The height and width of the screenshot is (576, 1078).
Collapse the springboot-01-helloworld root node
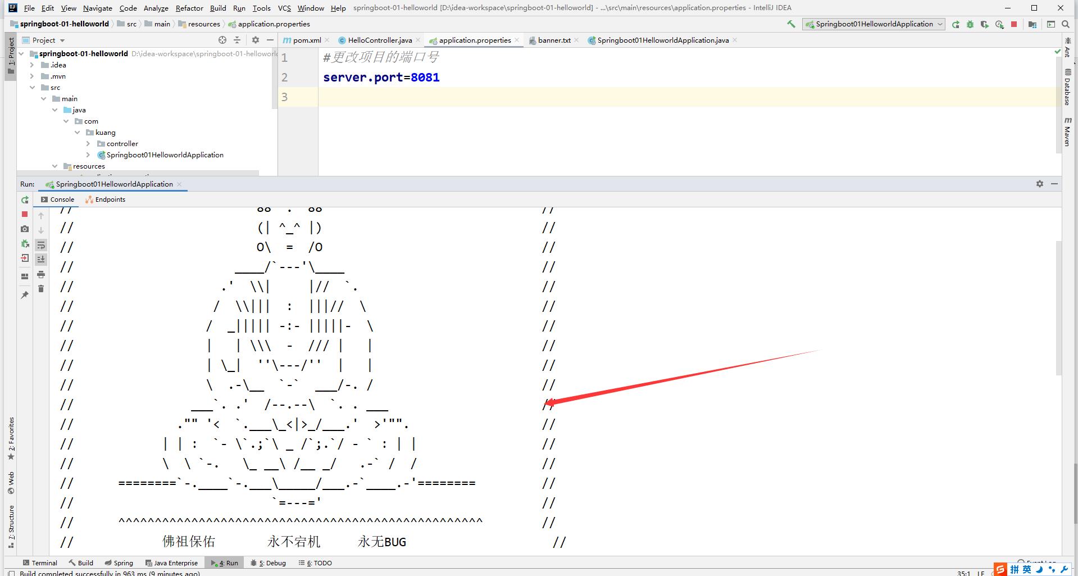pyautogui.click(x=22, y=54)
